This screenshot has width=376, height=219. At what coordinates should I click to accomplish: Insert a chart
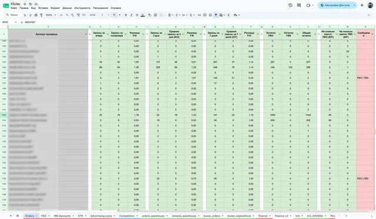point(210,15)
